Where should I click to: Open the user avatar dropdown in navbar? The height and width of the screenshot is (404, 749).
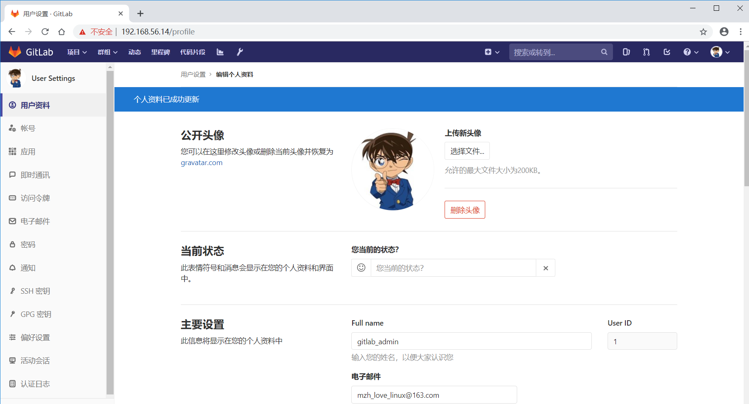click(x=720, y=52)
